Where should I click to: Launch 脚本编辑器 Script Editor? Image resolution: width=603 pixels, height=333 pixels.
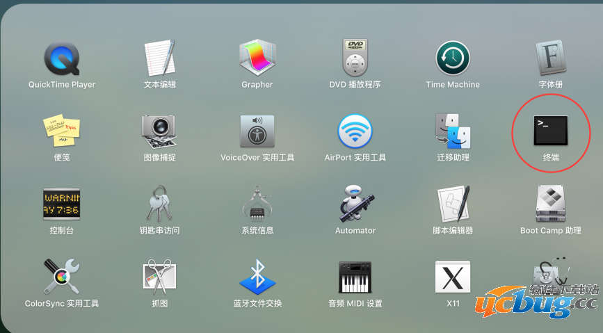click(453, 204)
